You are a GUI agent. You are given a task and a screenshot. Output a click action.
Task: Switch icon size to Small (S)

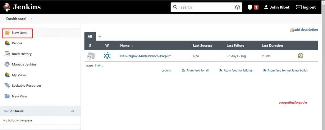[95, 66]
